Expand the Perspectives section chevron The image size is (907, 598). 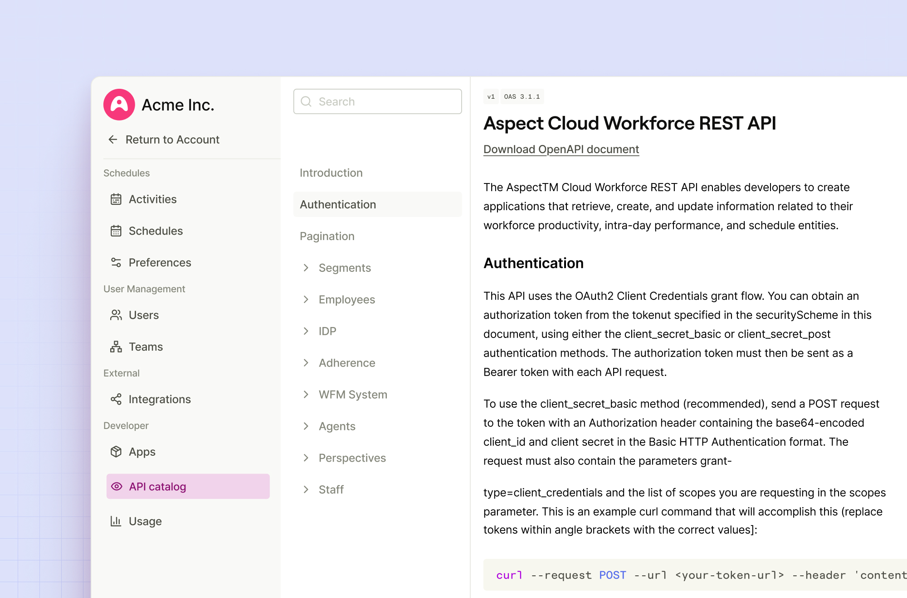coord(306,458)
